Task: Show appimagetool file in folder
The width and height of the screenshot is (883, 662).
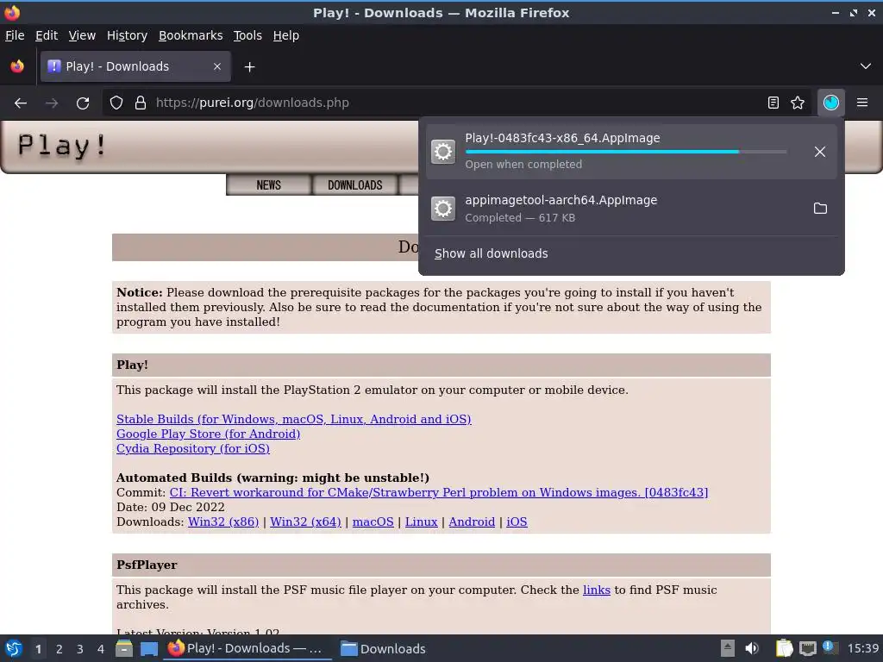Action: (x=821, y=209)
